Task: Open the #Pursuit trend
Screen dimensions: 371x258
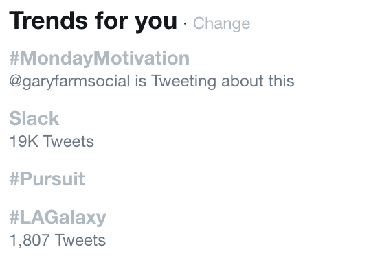Action: (47, 179)
